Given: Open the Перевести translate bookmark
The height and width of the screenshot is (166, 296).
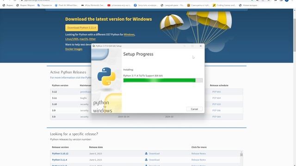Looking at the screenshot, I should [45, 5].
